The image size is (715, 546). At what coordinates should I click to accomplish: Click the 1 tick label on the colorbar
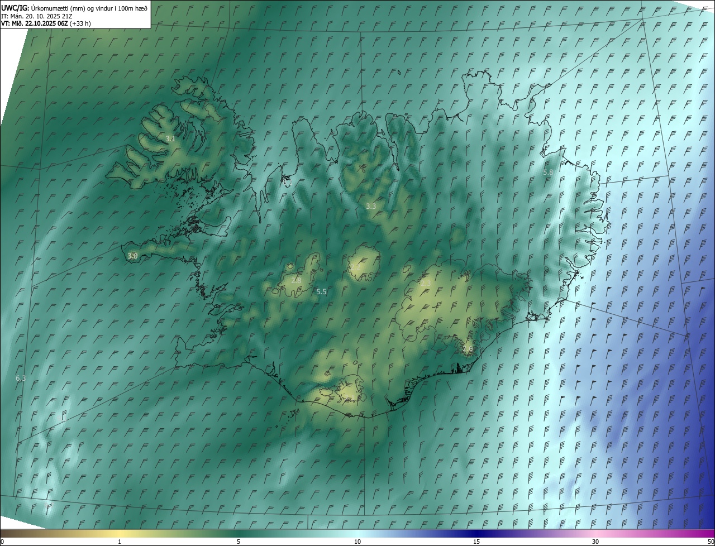point(120,542)
